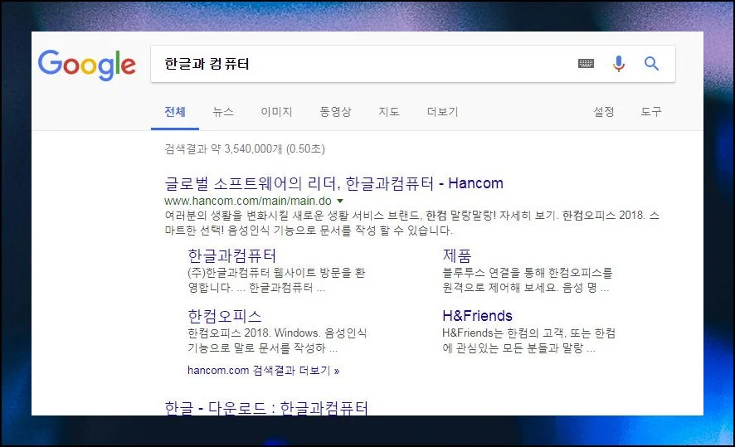Switch to the 이미지 tab
Image resolution: width=735 pixels, height=447 pixels.
coord(276,112)
